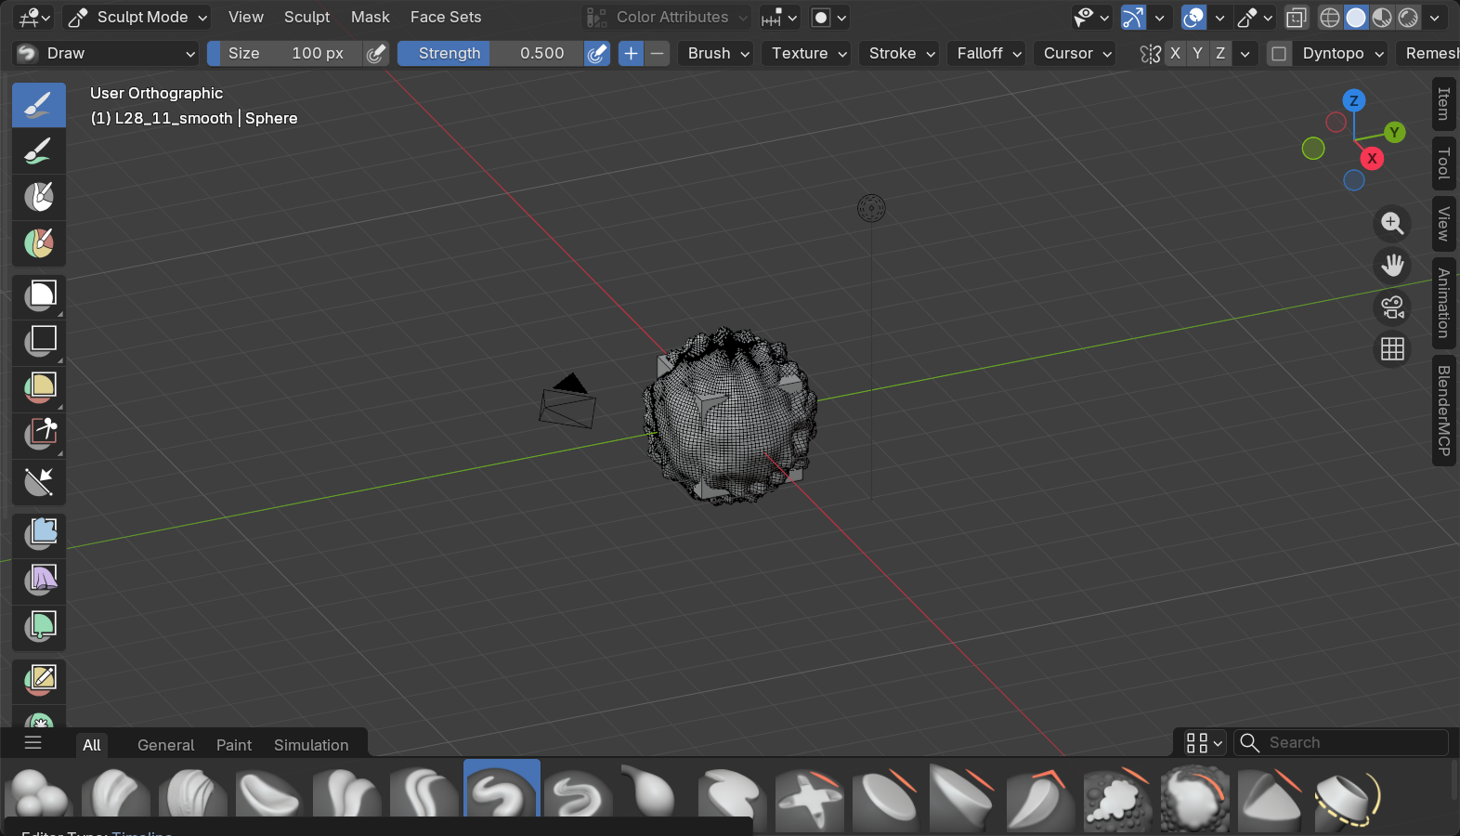Toggle X-Ray mode
This screenshot has height=836, width=1460.
point(1297,18)
